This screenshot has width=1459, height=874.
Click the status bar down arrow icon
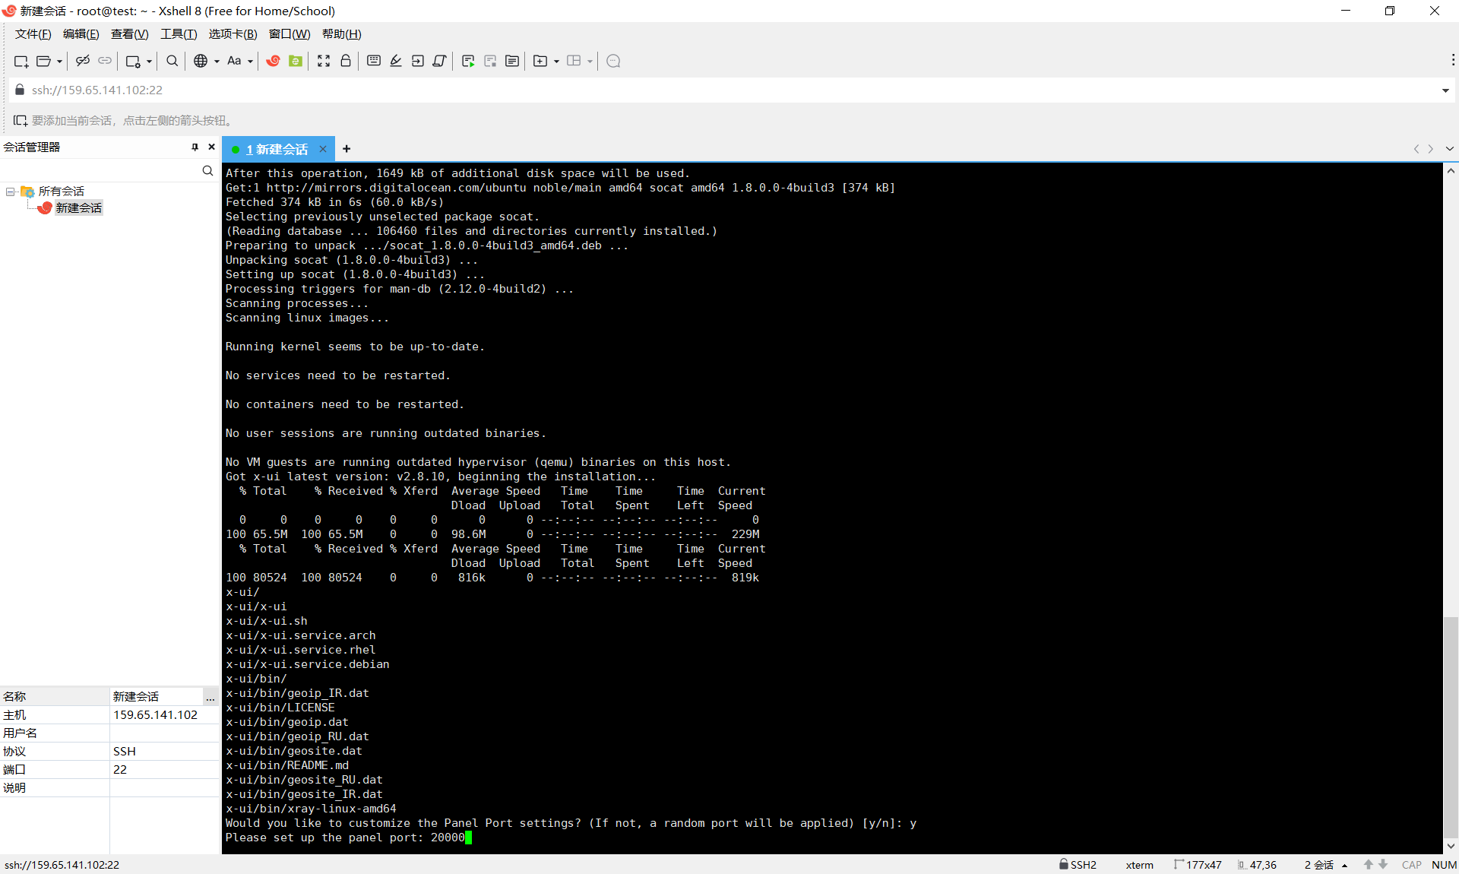[1383, 865]
